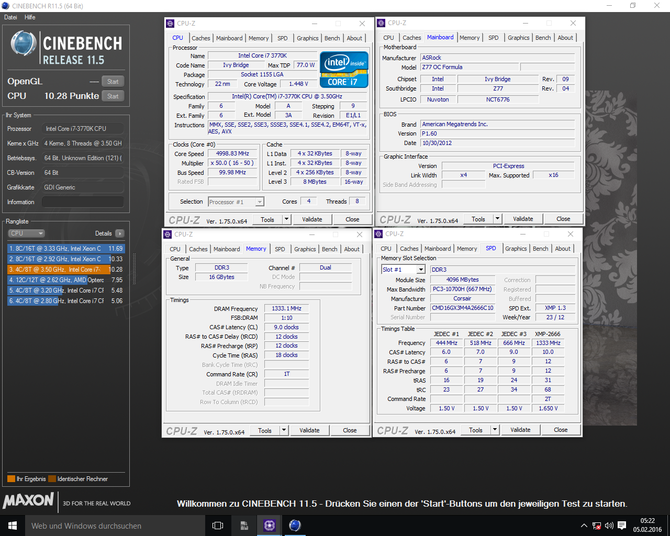Start the OpenGL benchmark
The image size is (670, 536).
[113, 82]
